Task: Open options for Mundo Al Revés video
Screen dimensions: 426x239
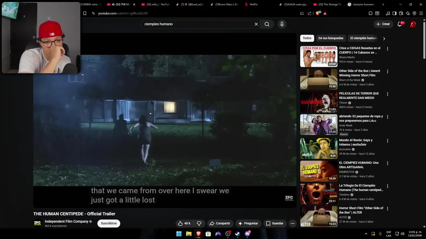Action: coord(387,141)
